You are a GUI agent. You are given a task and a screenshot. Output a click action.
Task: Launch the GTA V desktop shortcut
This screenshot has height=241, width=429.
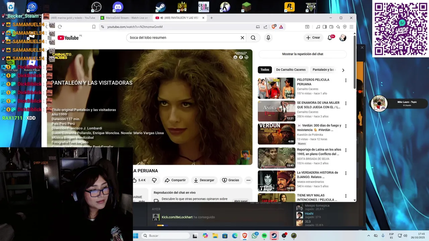tap(311, 7)
